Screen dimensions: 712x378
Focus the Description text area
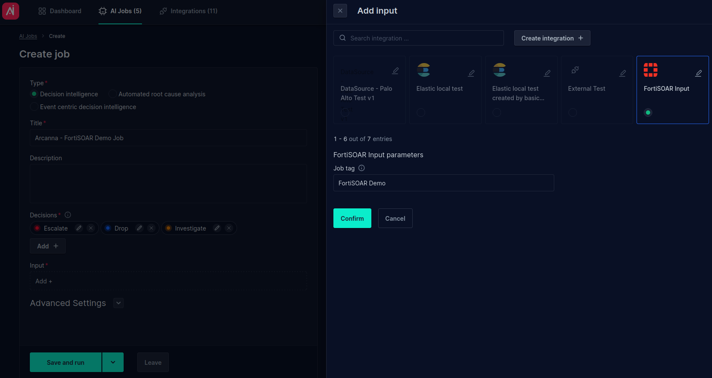point(168,184)
